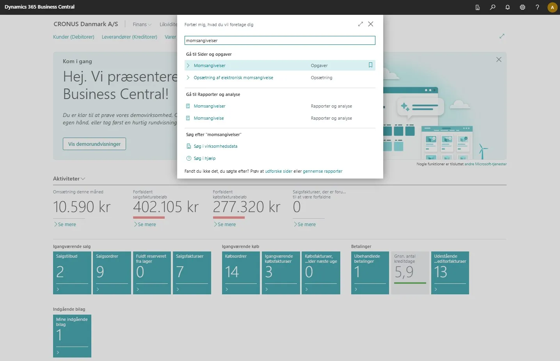This screenshot has width=560, height=361.
Task: Open the help question mark icon
Action: tap(537, 7)
